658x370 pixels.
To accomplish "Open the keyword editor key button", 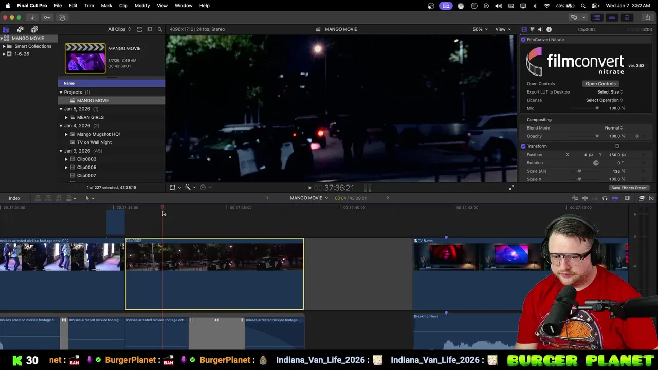I will click(x=47, y=17).
